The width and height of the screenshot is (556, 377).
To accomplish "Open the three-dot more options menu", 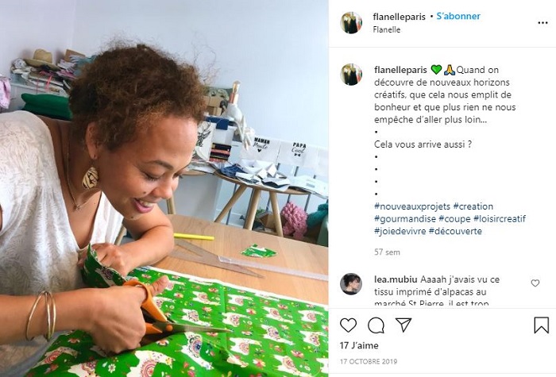I will click(542, 22).
